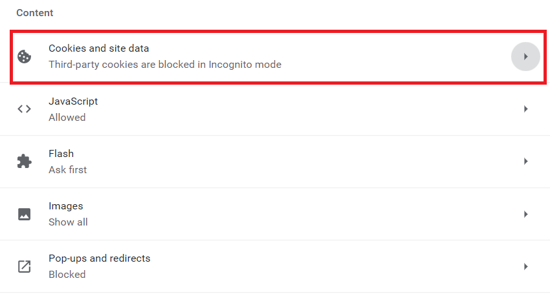Click the 'Third-party cookies are blocked' subtitle
The height and width of the screenshot is (294, 550).
165,65
